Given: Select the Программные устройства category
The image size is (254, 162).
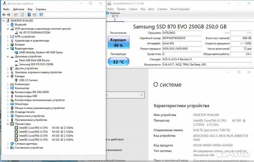Looking at the screenshot, I should point(31,120).
